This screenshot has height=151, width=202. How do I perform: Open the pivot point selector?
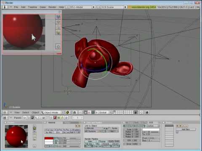75,112
